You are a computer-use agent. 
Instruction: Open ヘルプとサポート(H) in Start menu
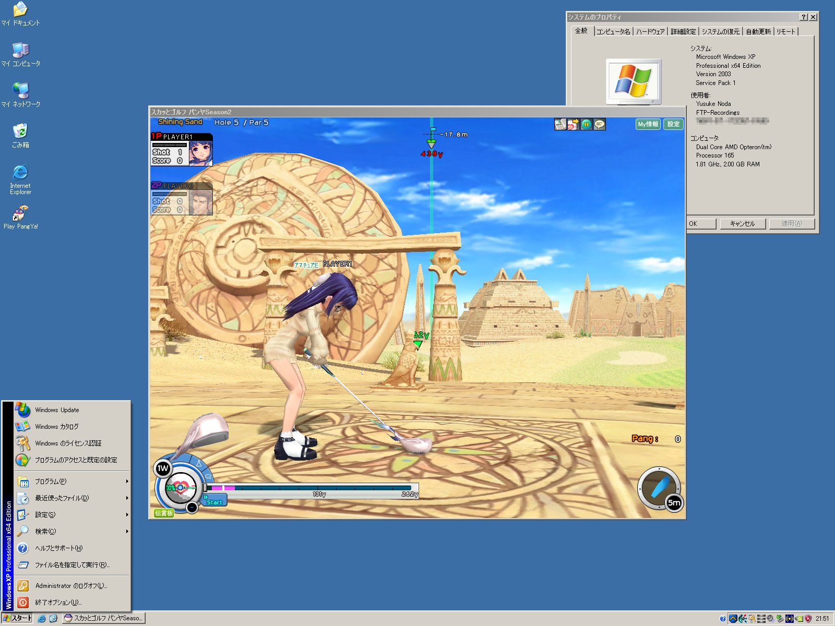pos(72,548)
